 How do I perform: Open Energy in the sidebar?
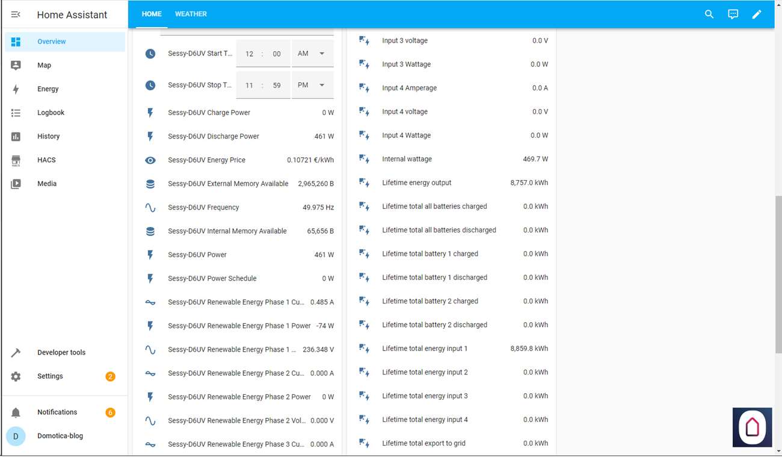(x=48, y=89)
